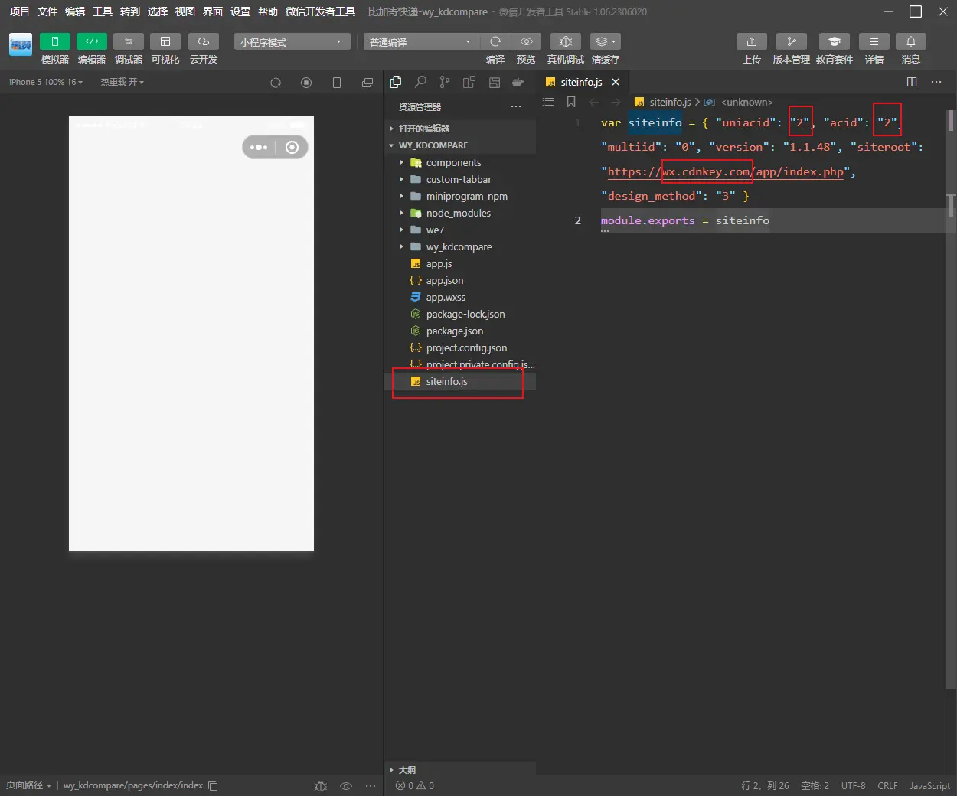The width and height of the screenshot is (957, 796).
Task: Click the detach simulator window icon
Action: point(367,83)
